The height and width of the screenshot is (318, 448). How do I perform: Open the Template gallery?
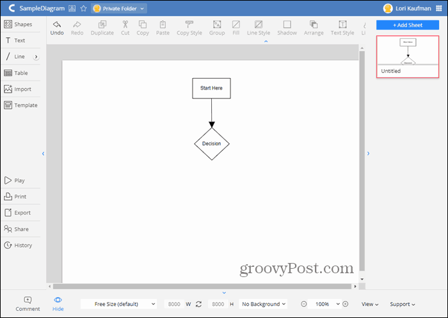20,105
